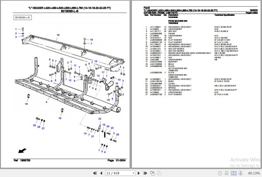Switch to two-page continuous scrolling view
The width and height of the screenshot is (262, 177).
241,173
